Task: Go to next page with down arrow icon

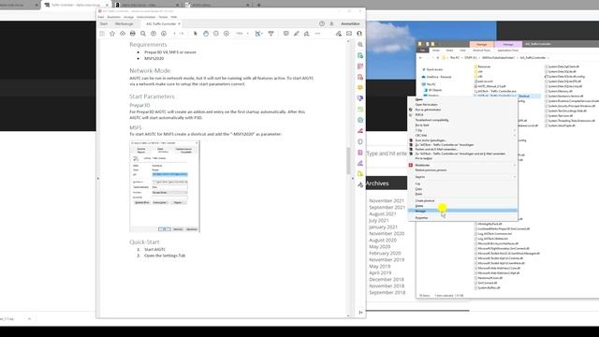Action: 164,34
